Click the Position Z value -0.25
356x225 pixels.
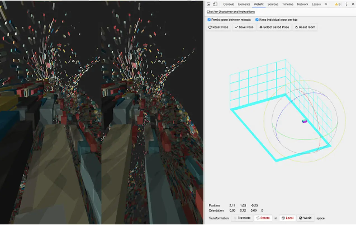point(254,205)
